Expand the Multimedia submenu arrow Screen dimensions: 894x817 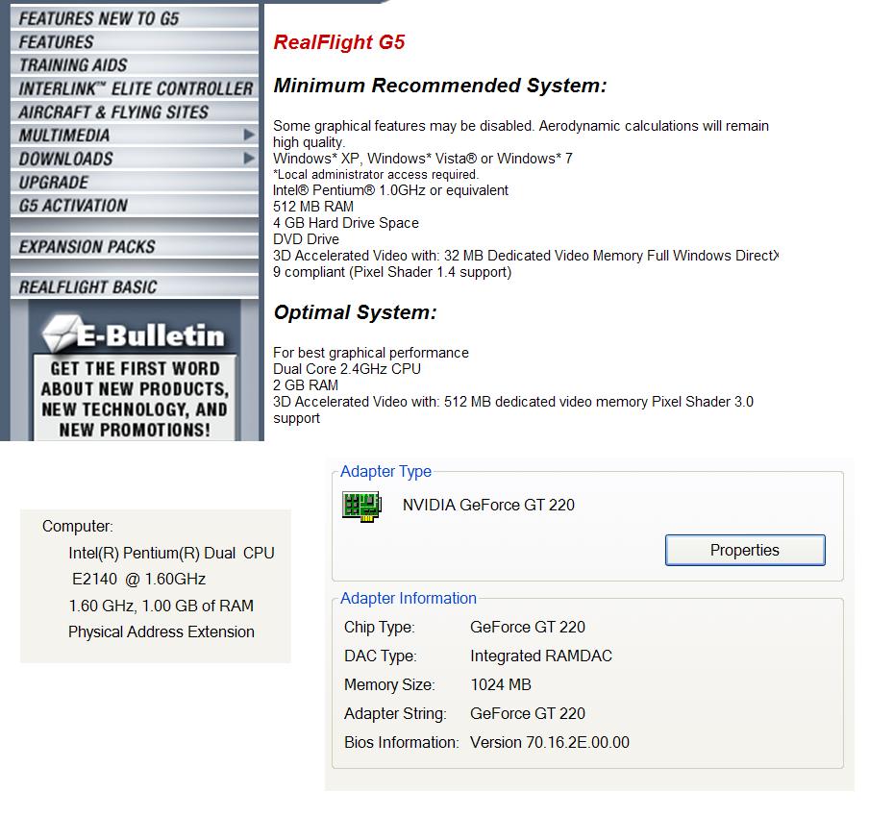tap(249, 135)
